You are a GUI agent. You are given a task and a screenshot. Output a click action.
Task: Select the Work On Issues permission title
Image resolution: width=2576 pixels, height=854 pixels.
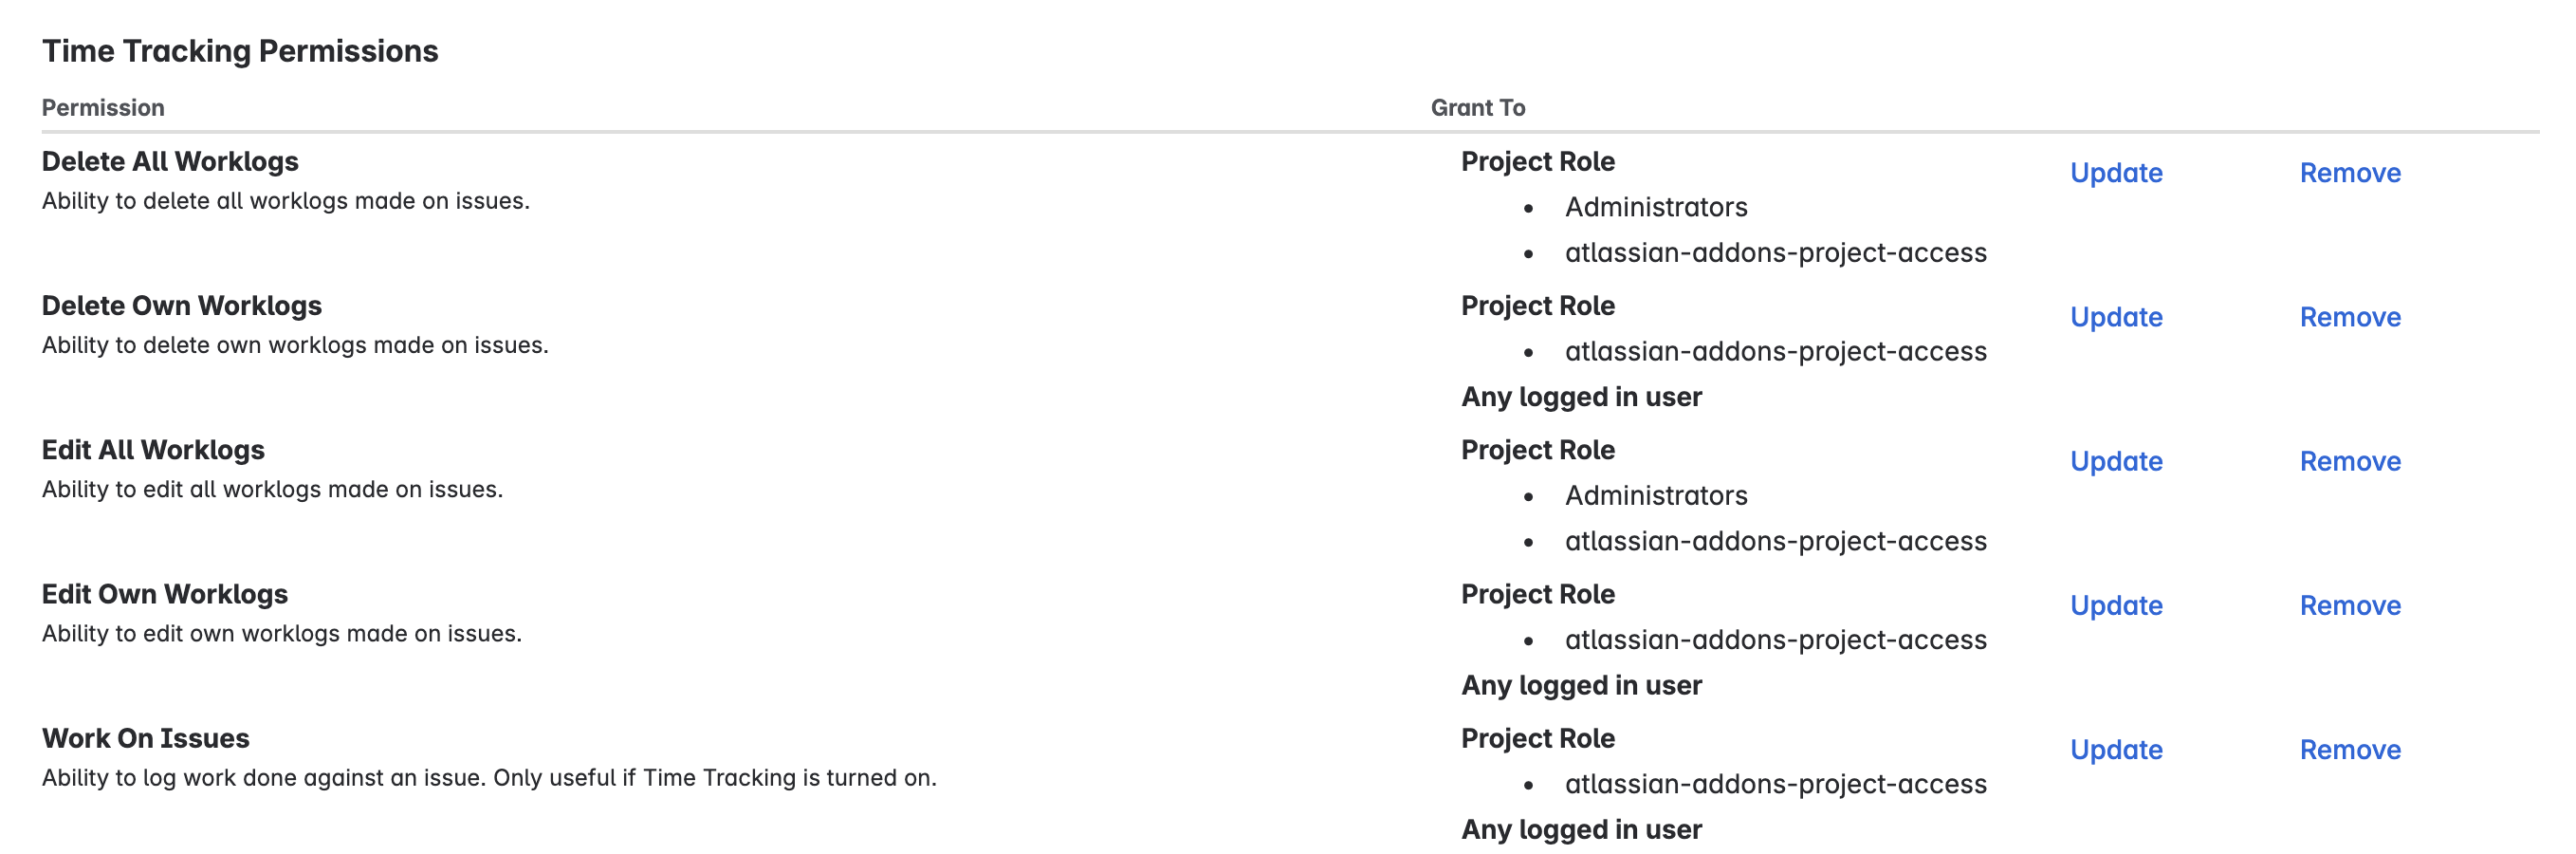point(146,737)
